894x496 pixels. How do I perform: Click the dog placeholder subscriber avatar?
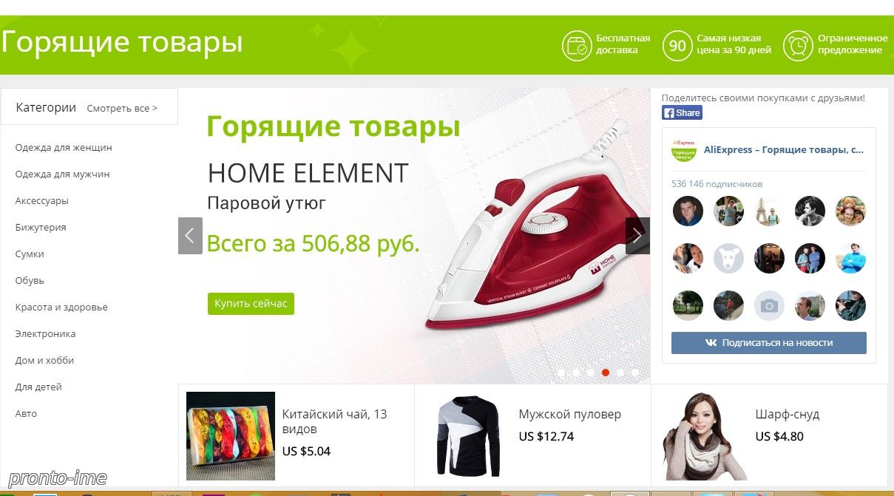click(x=728, y=258)
